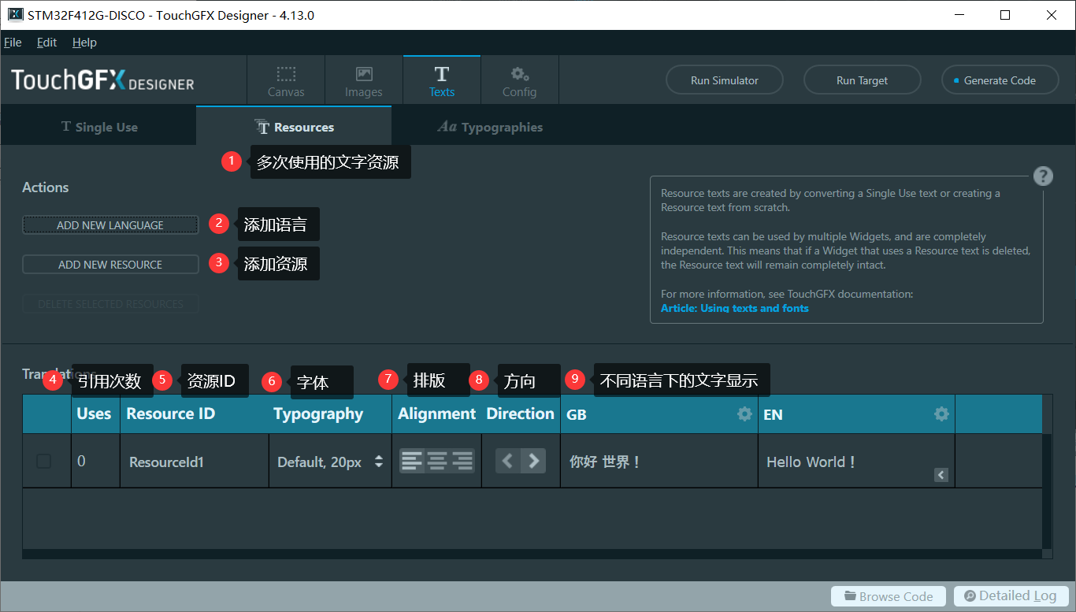The height and width of the screenshot is (612, 1076).
Task: Open the Edit menu
Action: click(46, 43)
